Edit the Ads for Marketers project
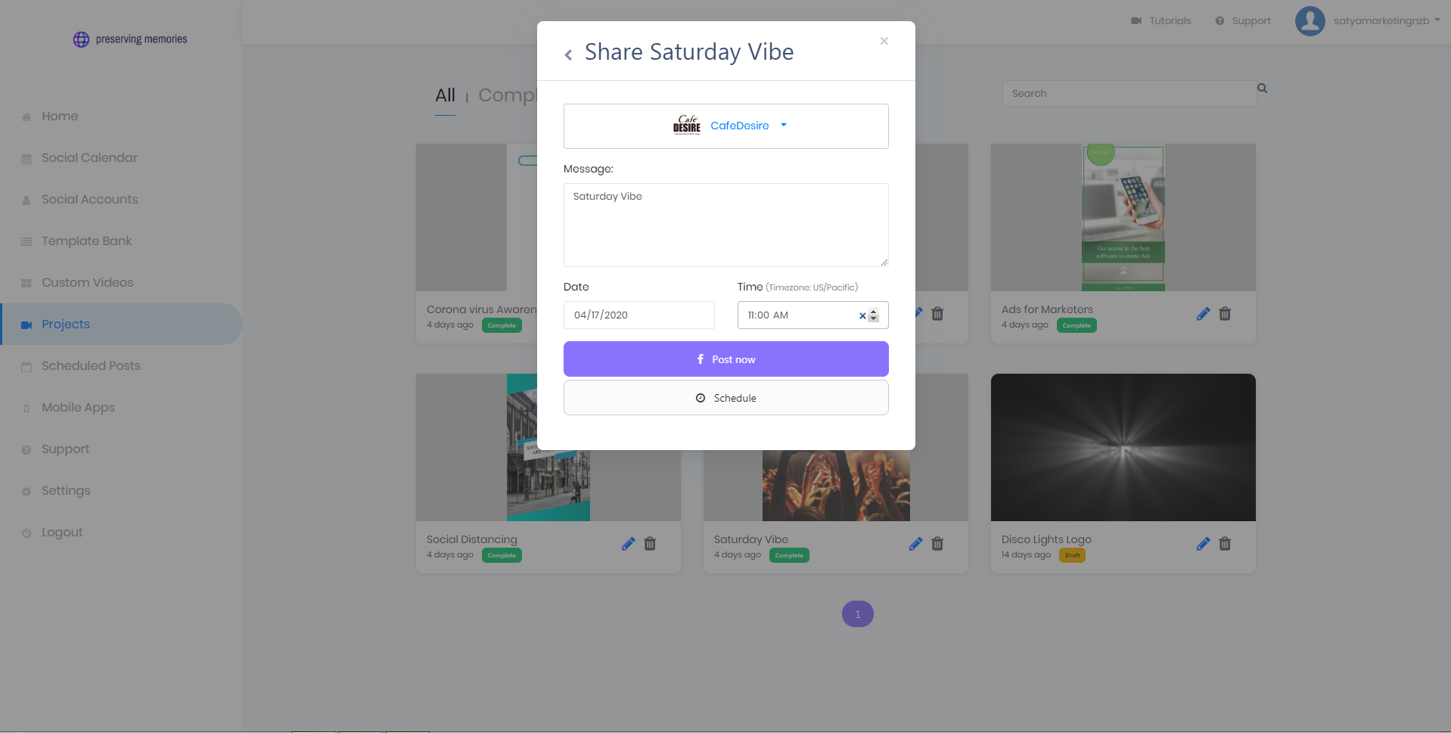 pyautogui.click(x=1203, y=314)
